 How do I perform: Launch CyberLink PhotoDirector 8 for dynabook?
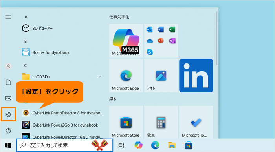coord(62,113)
